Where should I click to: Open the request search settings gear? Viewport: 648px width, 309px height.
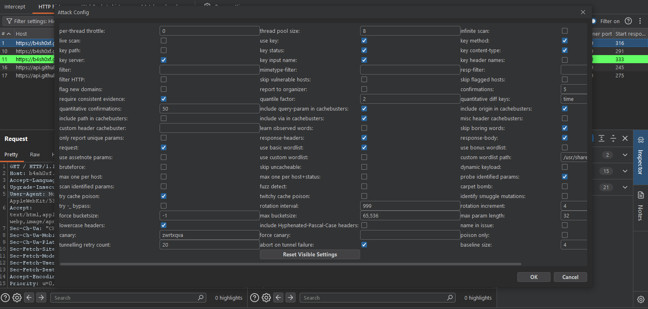click(17, 298)
